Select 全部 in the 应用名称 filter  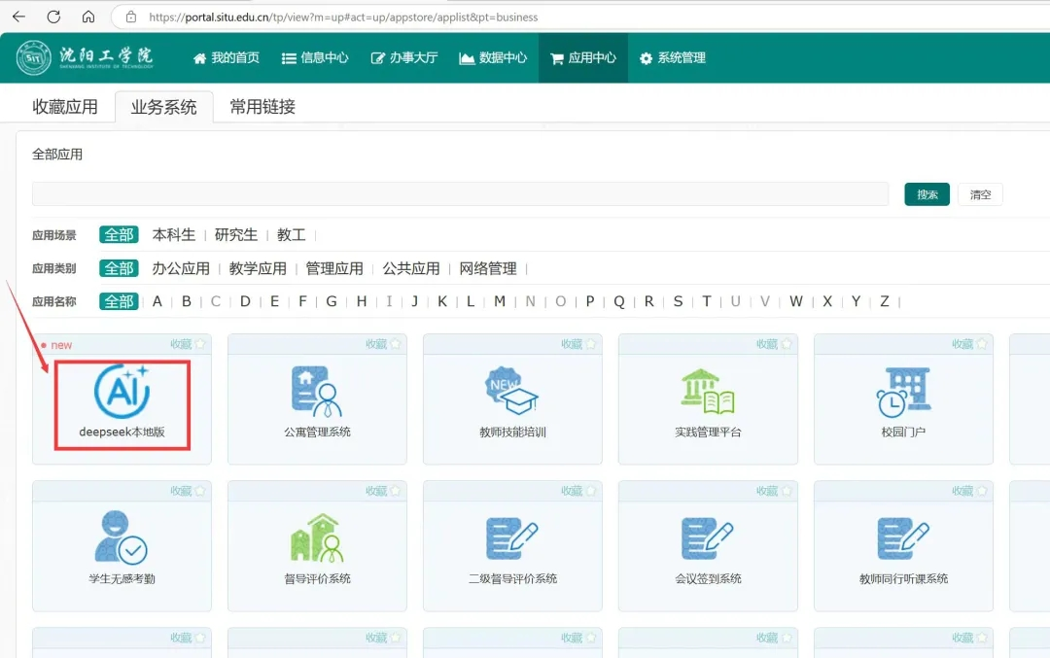(x=120, y=302)
